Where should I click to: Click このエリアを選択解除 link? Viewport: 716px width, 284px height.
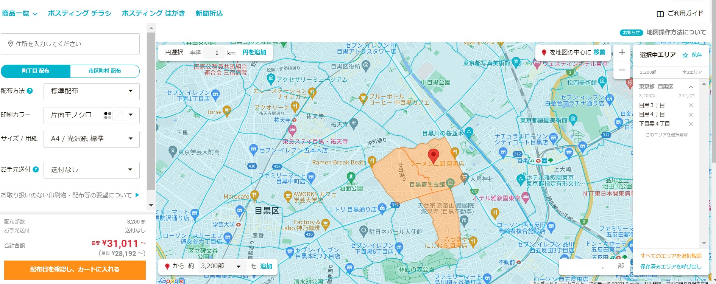[666, 135]
